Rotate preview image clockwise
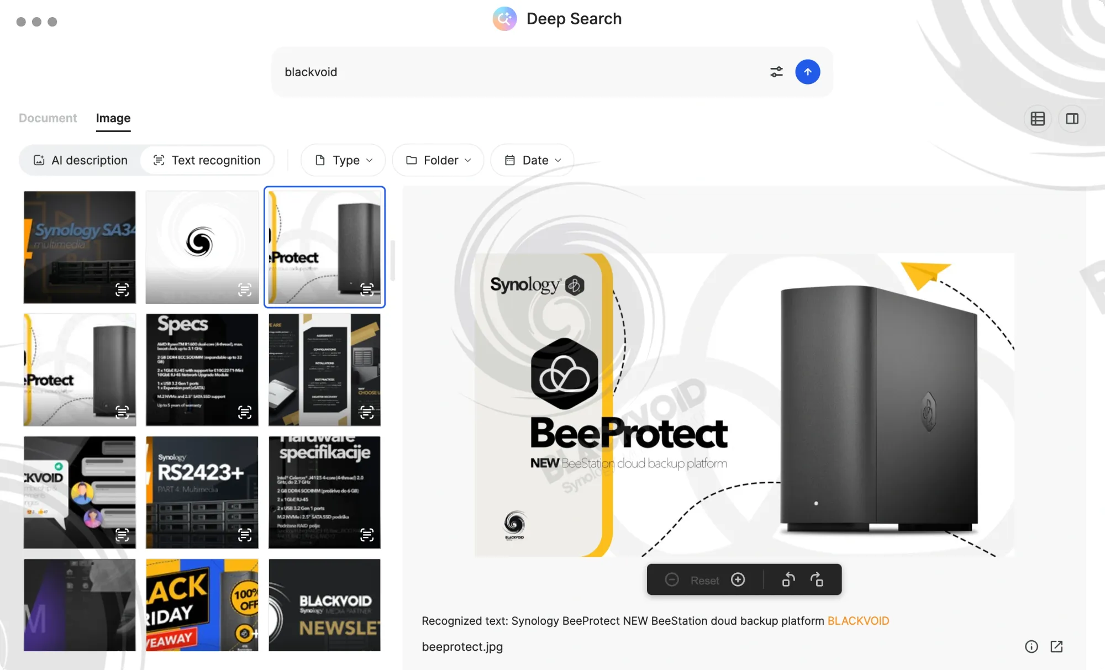This screenshot has height=670, width=1105. [817, 579]
